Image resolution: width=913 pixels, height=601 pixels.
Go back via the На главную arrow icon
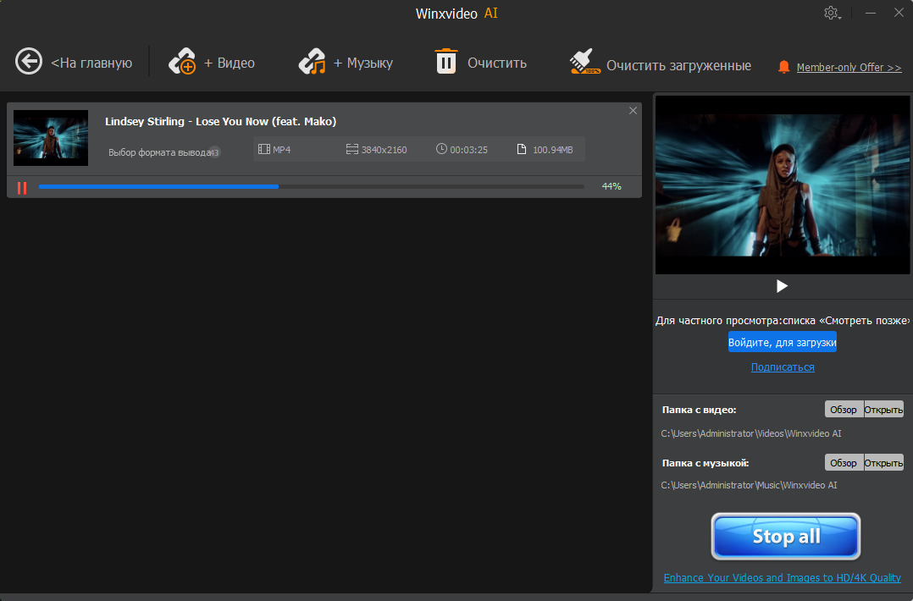point(29,61)
